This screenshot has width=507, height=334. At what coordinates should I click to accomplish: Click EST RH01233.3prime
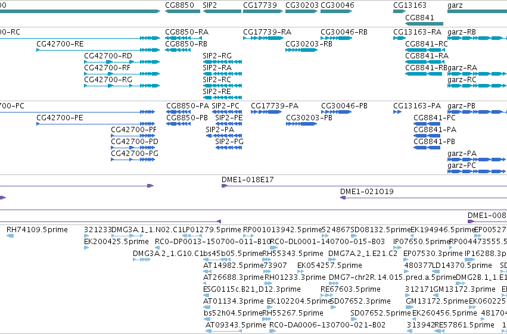click(x=268, y=284)
